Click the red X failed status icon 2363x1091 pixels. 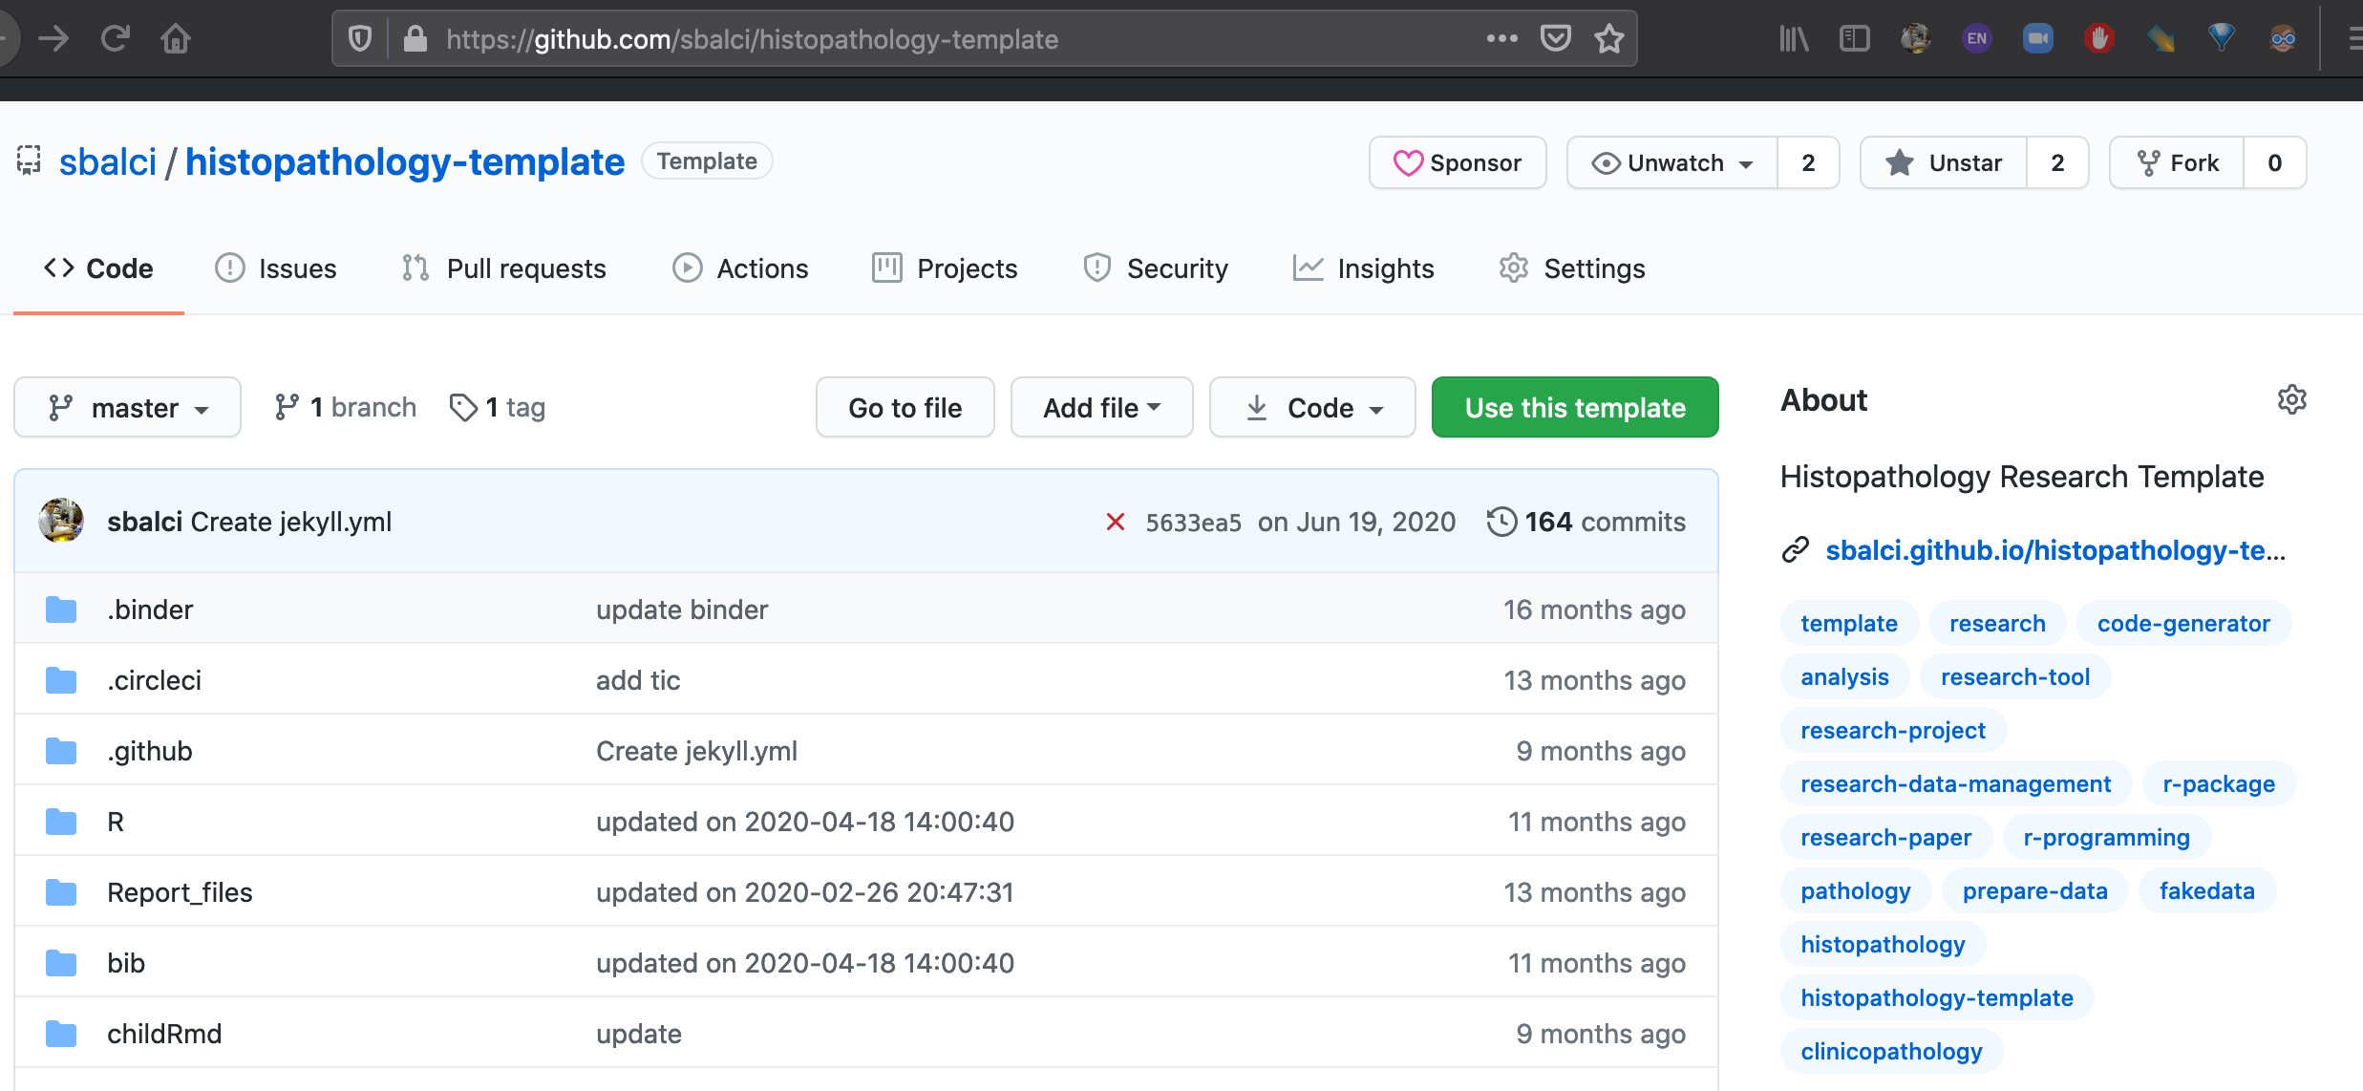pos(1115,522)
